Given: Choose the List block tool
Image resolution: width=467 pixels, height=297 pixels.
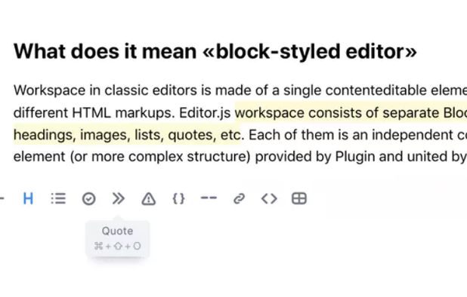Looking at the screenshot, I should tap(58, 198).
